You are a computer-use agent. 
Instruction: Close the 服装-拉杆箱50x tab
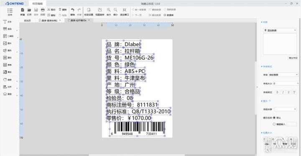pos(89,20)
